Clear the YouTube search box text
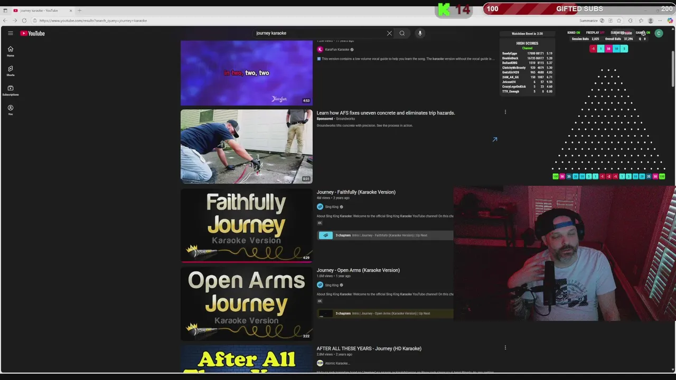The width and height of the screenshot is (676, 380). pyautogui.click(x=389, y=33)
